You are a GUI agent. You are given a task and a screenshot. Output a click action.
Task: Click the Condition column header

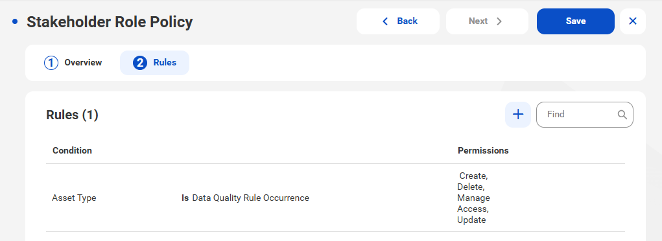pos(72,151)
